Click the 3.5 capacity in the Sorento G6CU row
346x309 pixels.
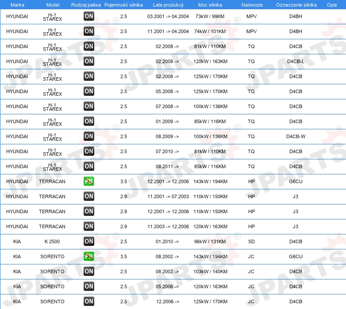click(123, 256)
